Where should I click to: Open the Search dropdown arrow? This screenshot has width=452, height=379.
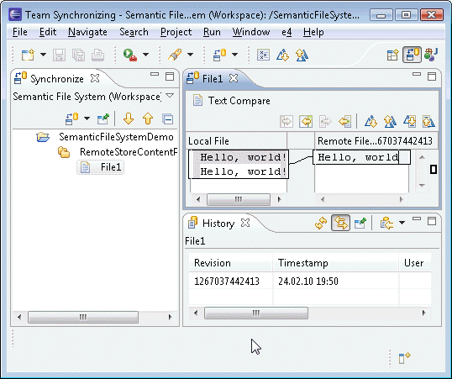point(190,55)
